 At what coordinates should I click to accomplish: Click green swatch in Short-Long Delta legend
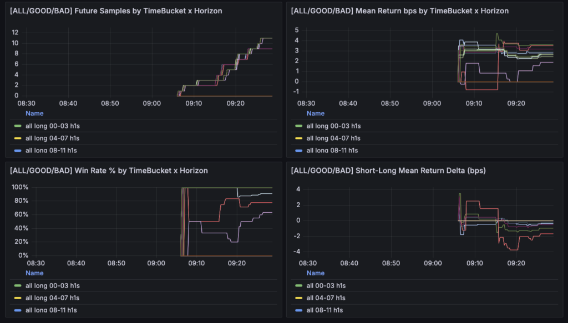(298, 286)
